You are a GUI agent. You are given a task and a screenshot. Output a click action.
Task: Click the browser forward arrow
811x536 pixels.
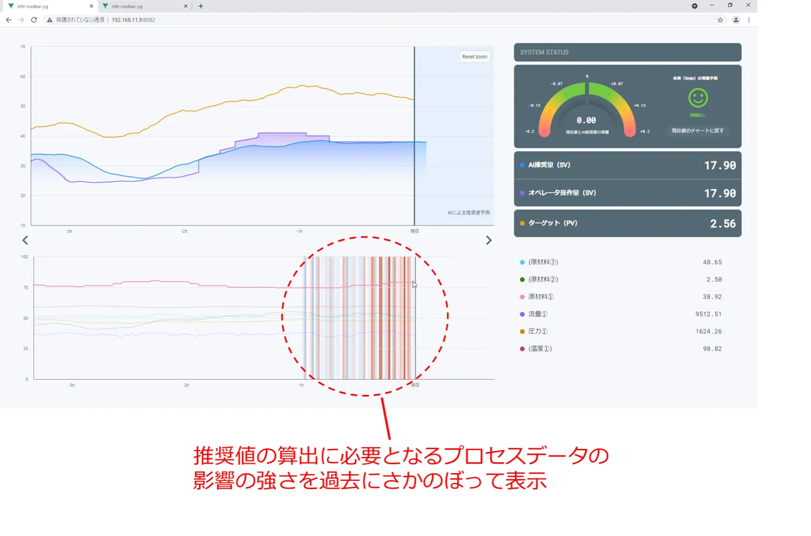pyautogui.click(x=21, y=20)
